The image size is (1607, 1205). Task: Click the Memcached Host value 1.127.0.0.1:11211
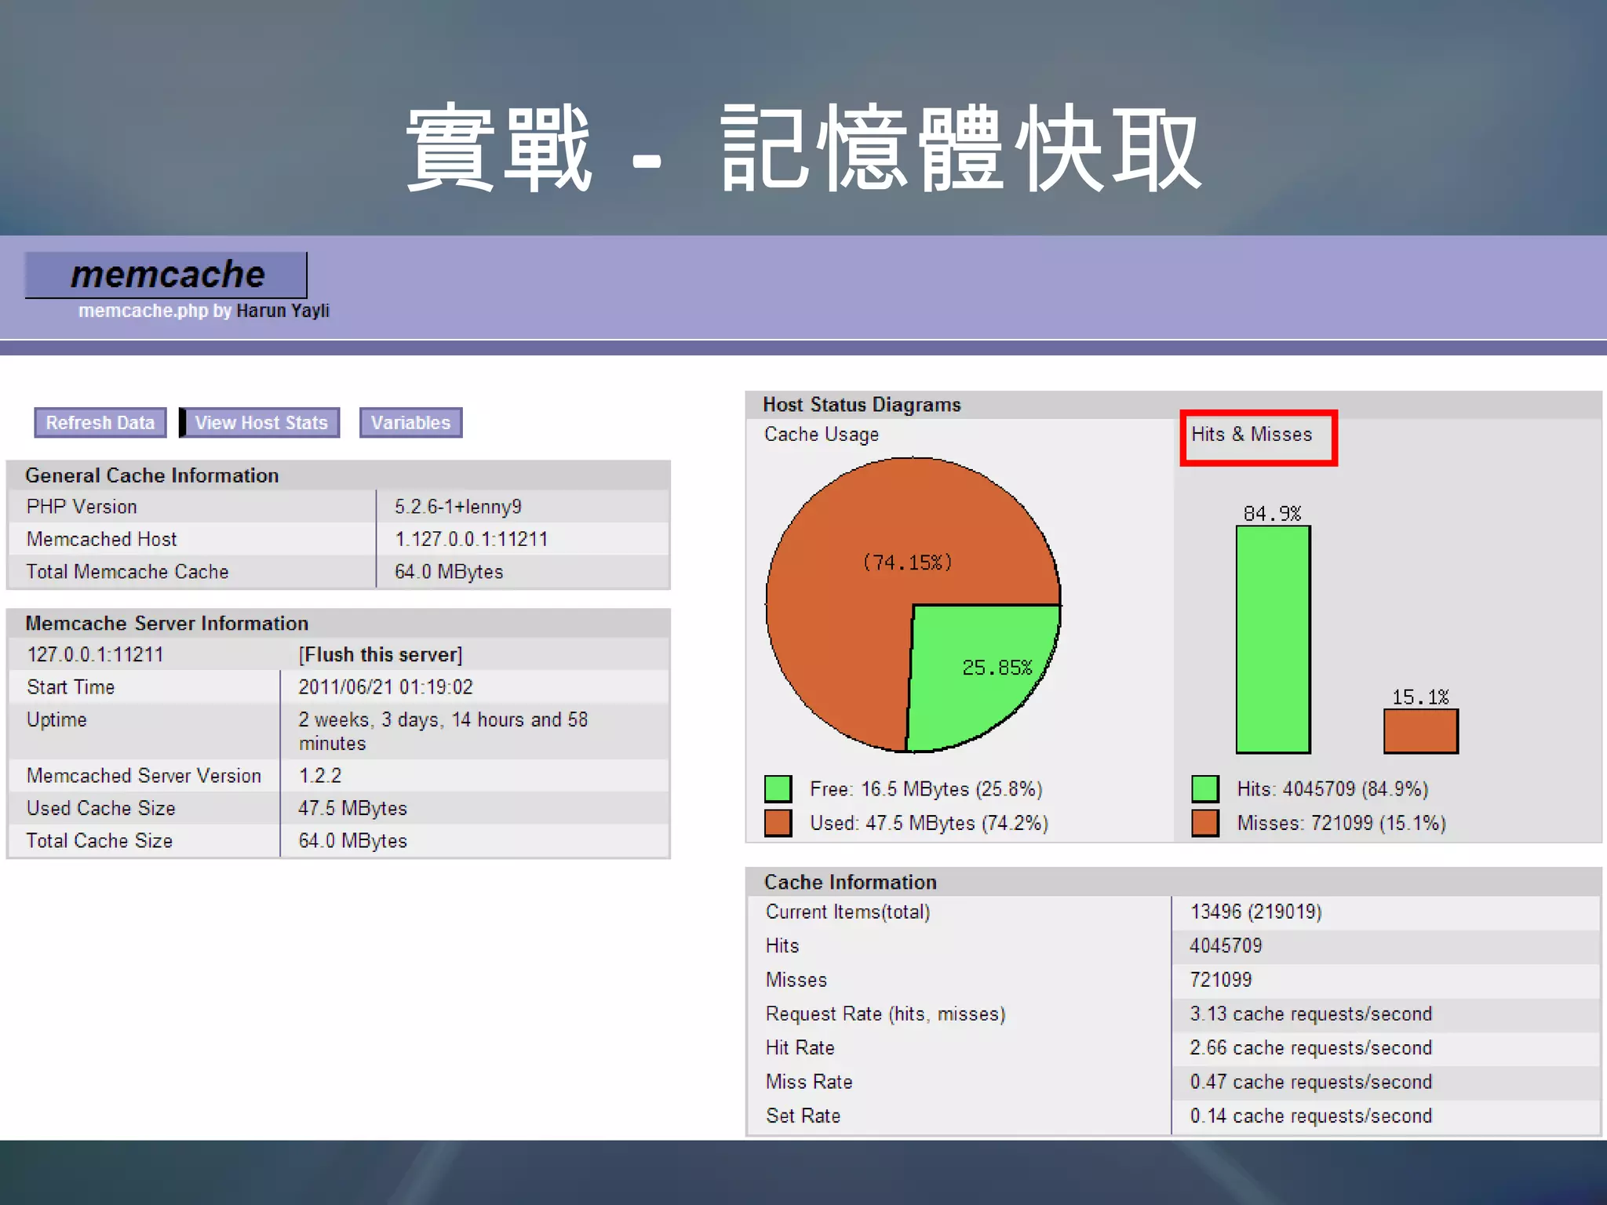(471, 539)
